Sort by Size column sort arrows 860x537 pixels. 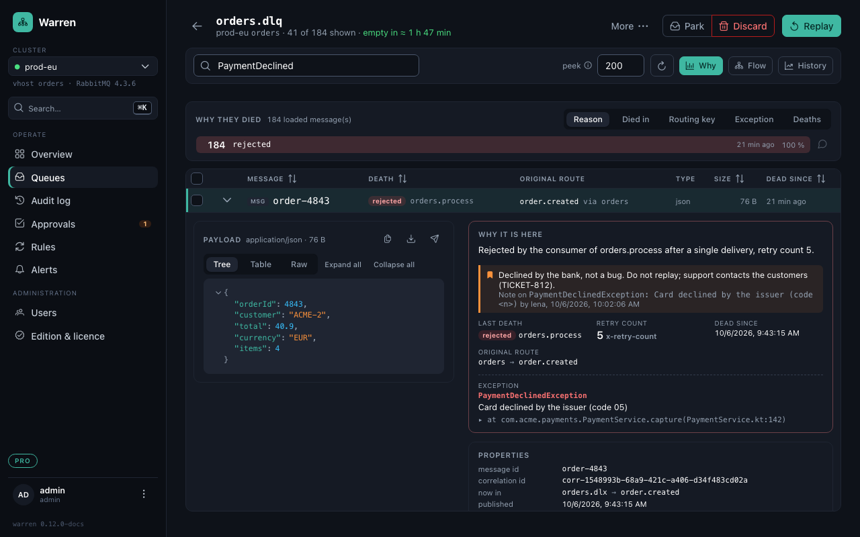pyautogui.click(x=740, y=179)
